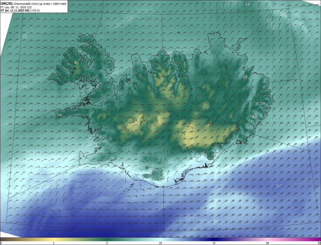Viewport: 321px width, 245px height.
Task: Select the 8.0 value label
Action: [169, 53]
